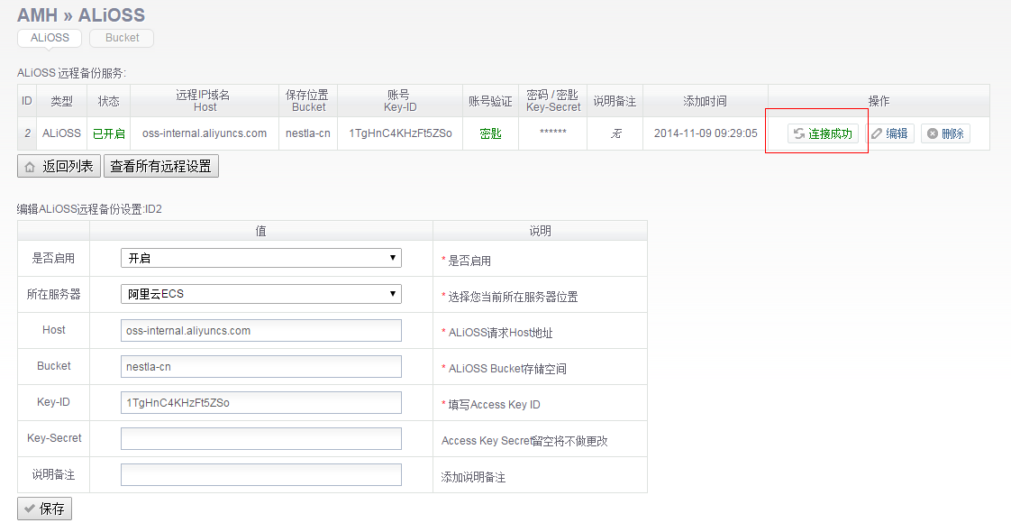Expand the 所在服务器 dropdown showing 阿里云ECS
1011x532 pixels.
click(x=260, y=294)
